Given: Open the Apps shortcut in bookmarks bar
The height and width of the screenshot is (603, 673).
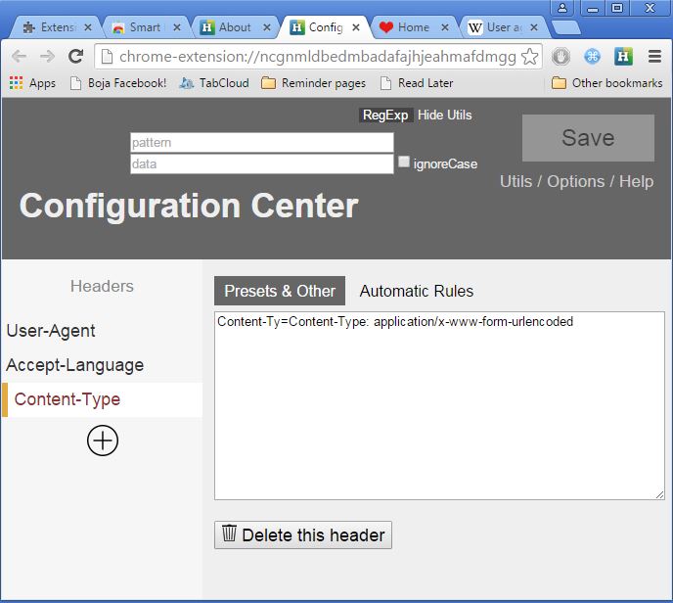Looking at the screenshot, I should click(32, 83).
